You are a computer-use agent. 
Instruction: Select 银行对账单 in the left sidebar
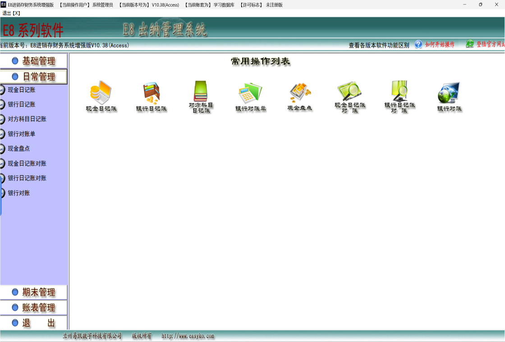[x=21, y=134]
